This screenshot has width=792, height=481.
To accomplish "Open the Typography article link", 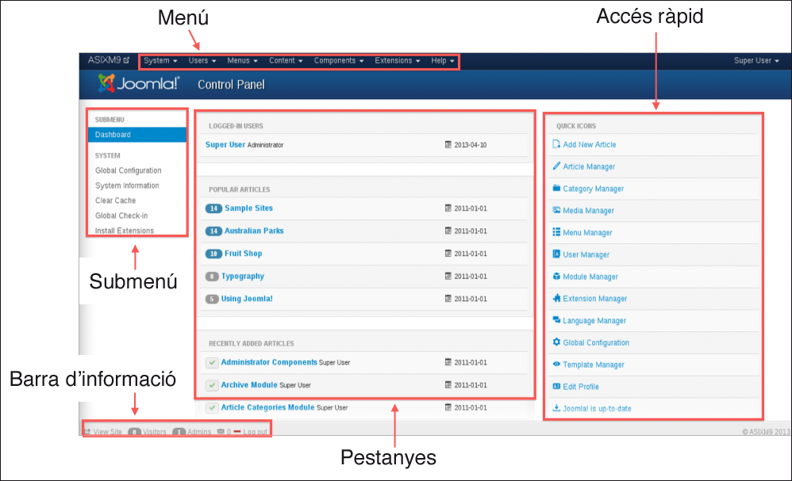I will [243, 277].
